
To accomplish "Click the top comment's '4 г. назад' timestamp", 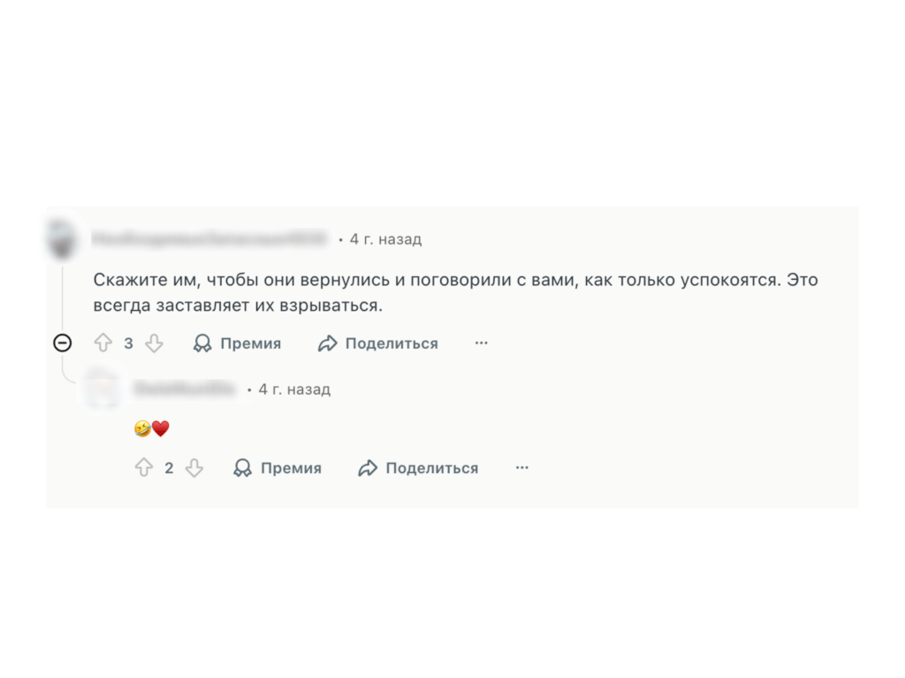I will 385,238.
